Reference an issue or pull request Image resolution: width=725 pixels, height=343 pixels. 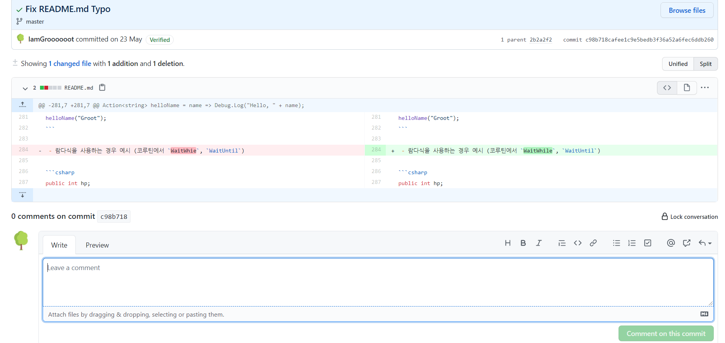[x=687, y=243]
